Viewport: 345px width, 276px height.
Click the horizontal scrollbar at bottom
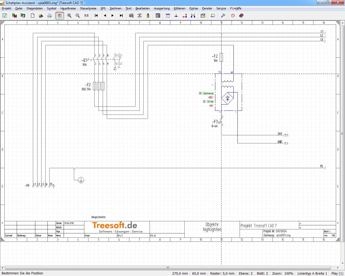click(x=168, y=268)
